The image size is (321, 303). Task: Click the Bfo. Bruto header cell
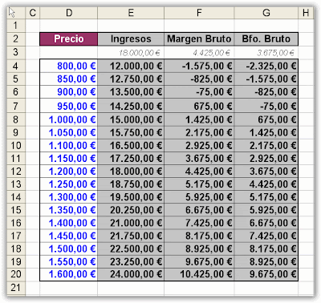266,39
